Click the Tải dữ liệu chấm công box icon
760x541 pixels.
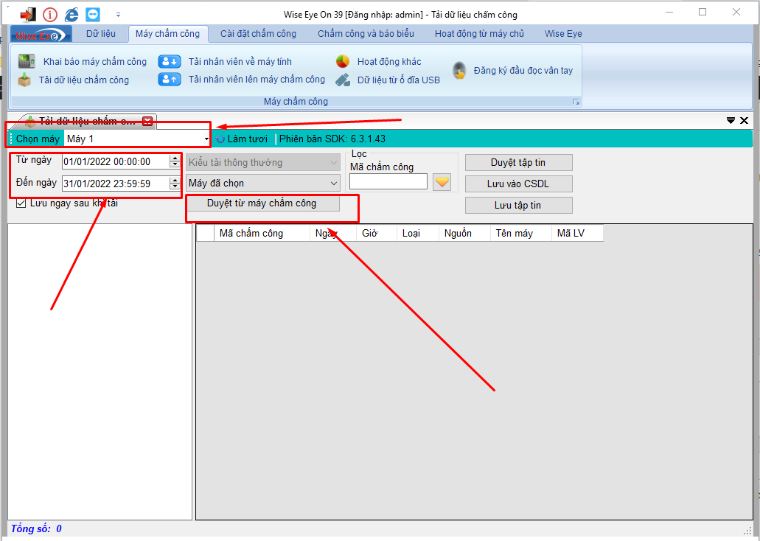(24, 80)
